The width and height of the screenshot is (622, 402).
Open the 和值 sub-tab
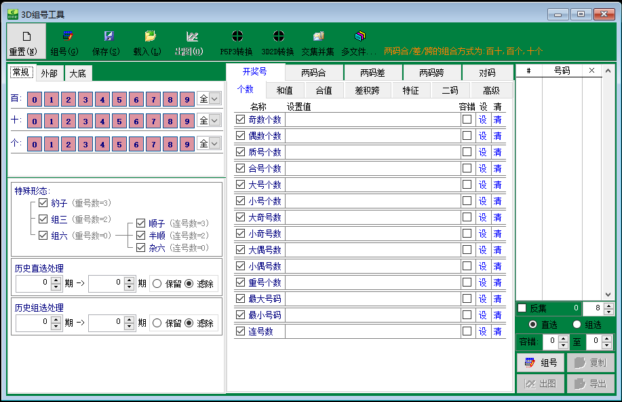point(285,90)
